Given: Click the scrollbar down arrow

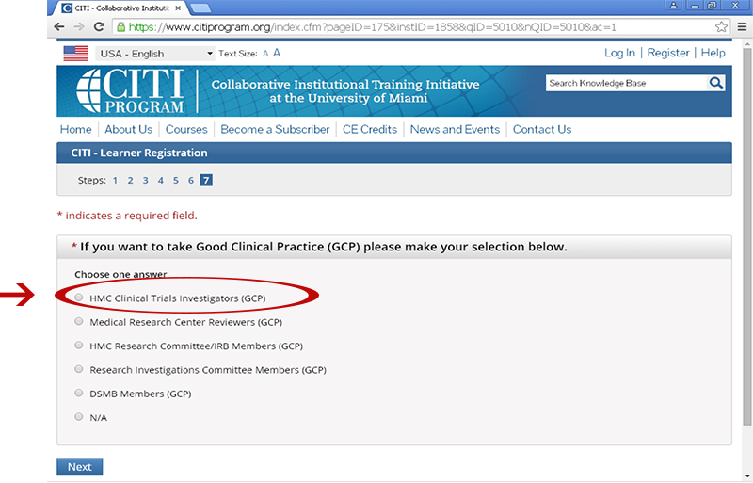Looking at the screenshot, I should click(746, 476).
